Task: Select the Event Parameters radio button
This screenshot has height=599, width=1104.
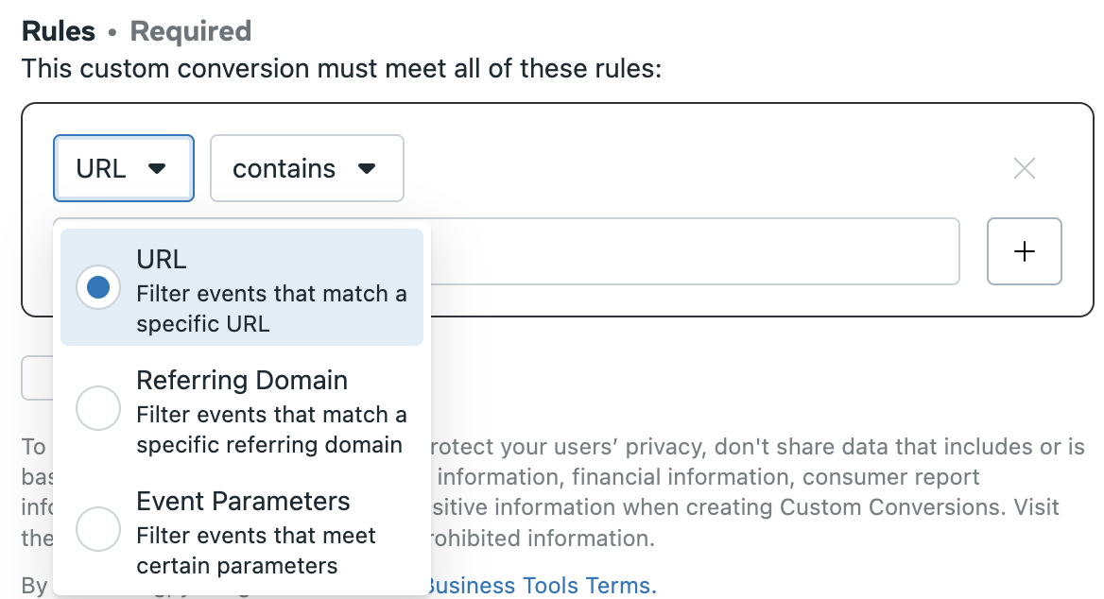Action: [98, 528]
